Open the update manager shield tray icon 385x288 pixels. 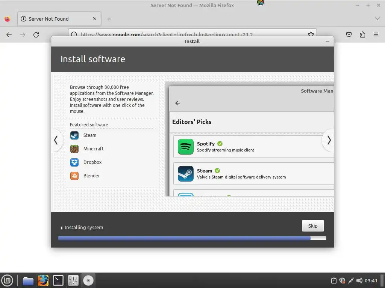[342, 280]
